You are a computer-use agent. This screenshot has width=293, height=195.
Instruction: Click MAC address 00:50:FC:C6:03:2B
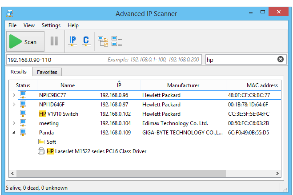[x=249, y=123]
